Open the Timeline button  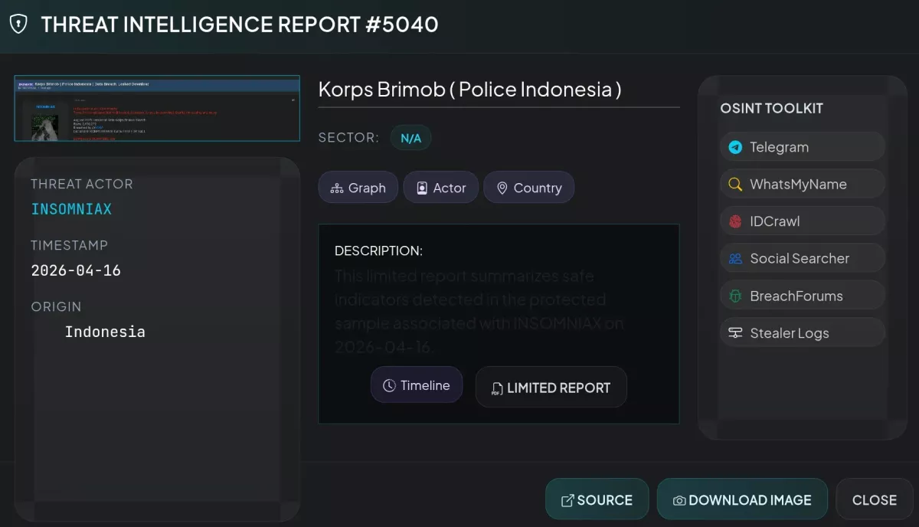(417, 385)
